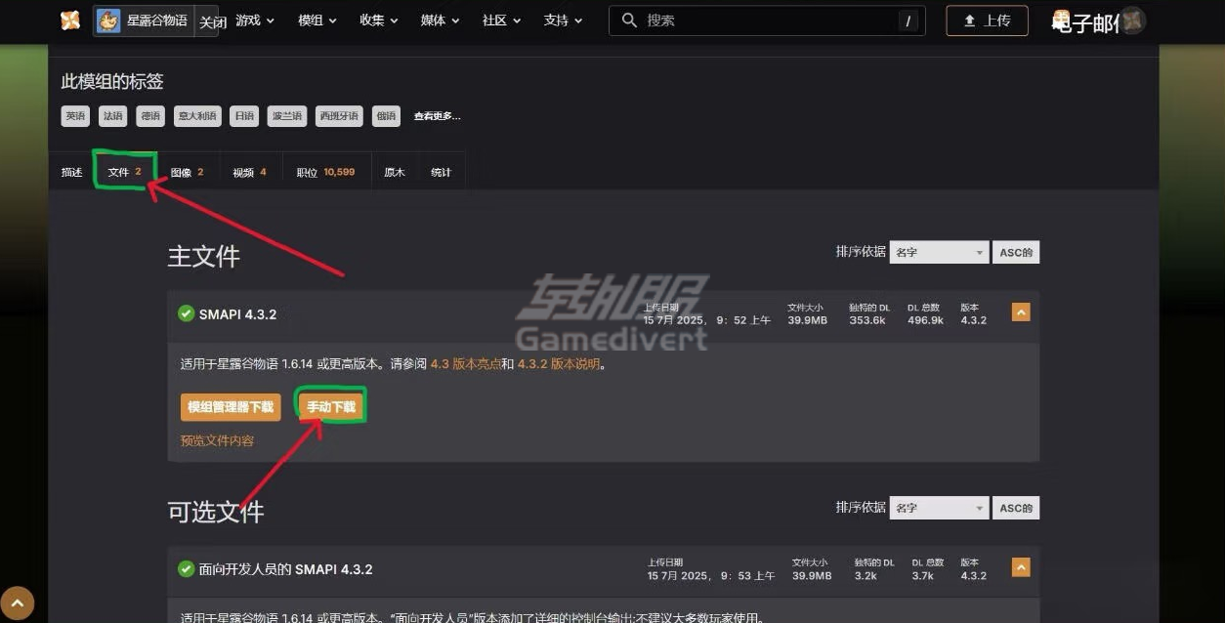The height and width of the screenshot is (623, 1225).
Task: Click the green checkmark beside developer SMAPI file
Action: (x=186, y=568)
